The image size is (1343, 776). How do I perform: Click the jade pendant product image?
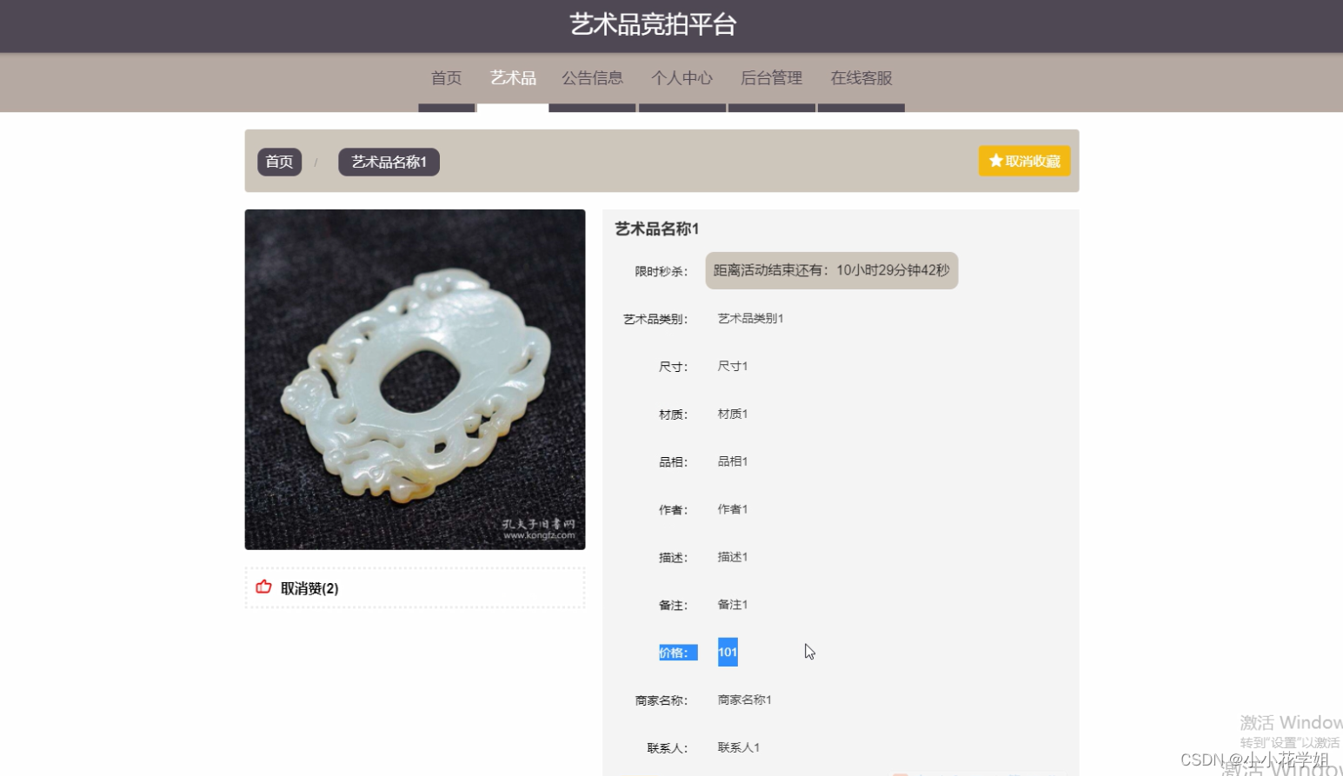click(415, 379)
